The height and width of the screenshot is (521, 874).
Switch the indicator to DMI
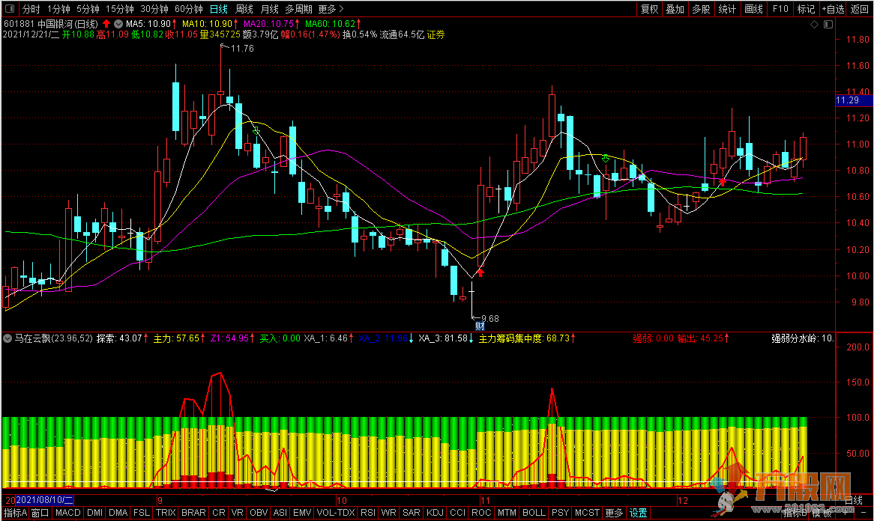[x=94, y=513]
